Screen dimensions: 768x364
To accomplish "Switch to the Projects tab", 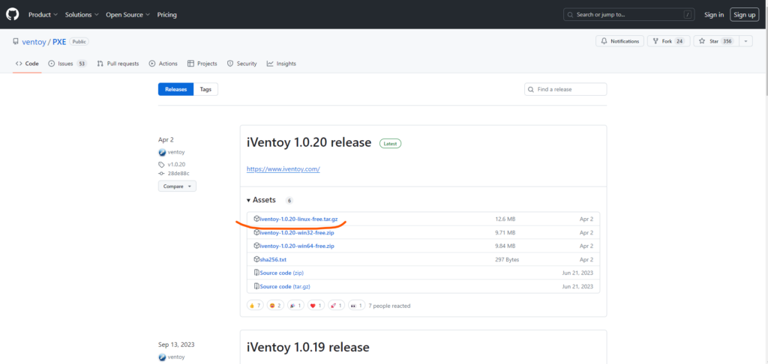I will (202, 64).
